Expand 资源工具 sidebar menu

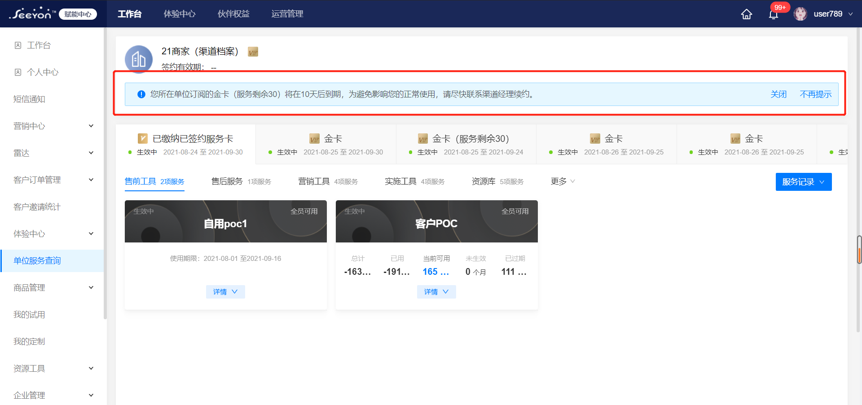pos(91,368)
